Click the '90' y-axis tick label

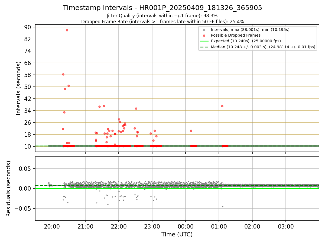point(28,27)
